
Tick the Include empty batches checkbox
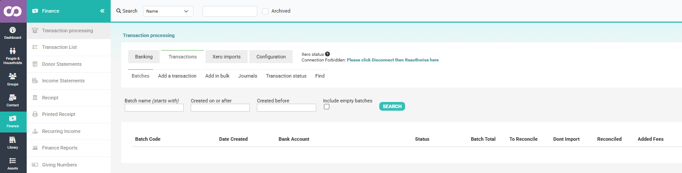pyautogui.click(x=326, y=107)
